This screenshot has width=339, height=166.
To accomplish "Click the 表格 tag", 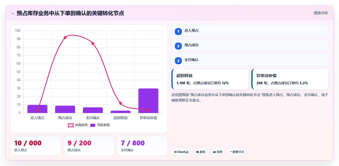I will pos(201,152).
